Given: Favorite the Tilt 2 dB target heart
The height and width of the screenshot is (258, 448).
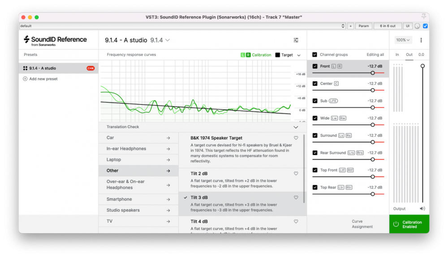Looking at the screenshot, I should pos(296,173).
